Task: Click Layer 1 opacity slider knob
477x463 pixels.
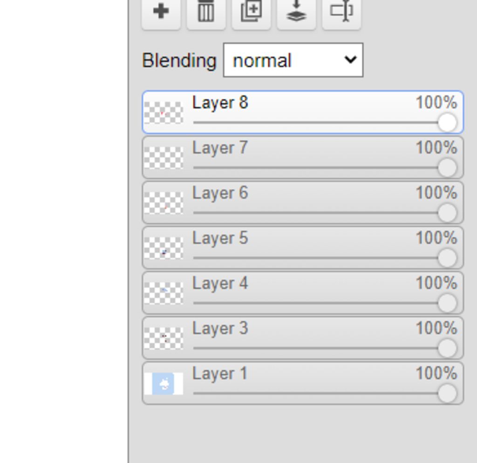Action: pos(447,393)
